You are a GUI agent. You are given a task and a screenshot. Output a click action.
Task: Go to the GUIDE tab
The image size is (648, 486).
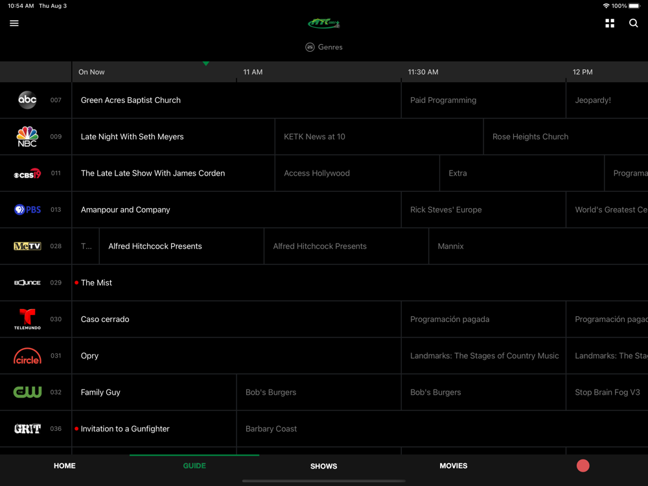click(x=194, y=466)
